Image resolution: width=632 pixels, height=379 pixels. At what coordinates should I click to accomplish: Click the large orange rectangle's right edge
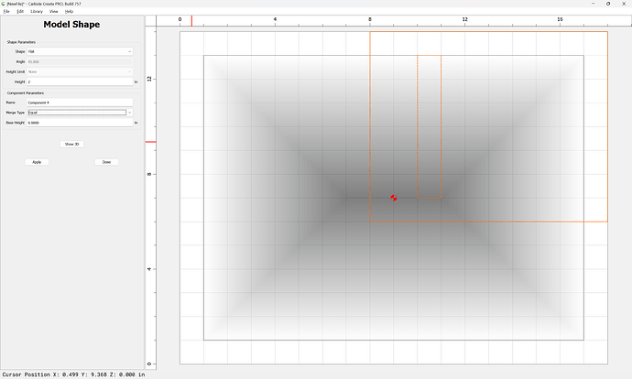[x=607, y=126]
